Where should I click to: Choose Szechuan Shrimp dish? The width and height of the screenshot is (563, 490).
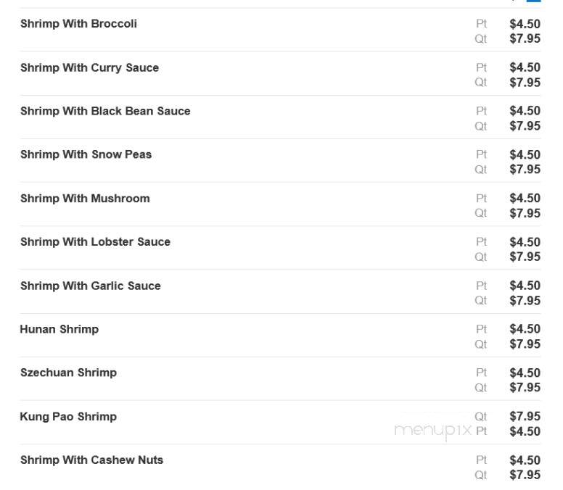pos(69,373)
